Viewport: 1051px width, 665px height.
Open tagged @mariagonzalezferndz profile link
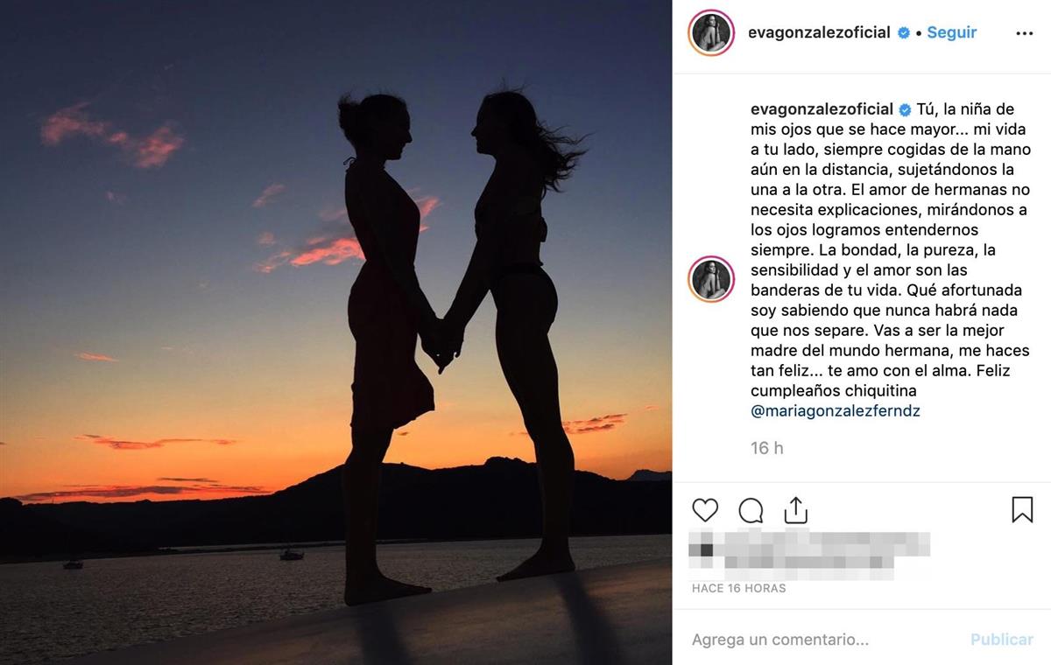pos(836,411)
